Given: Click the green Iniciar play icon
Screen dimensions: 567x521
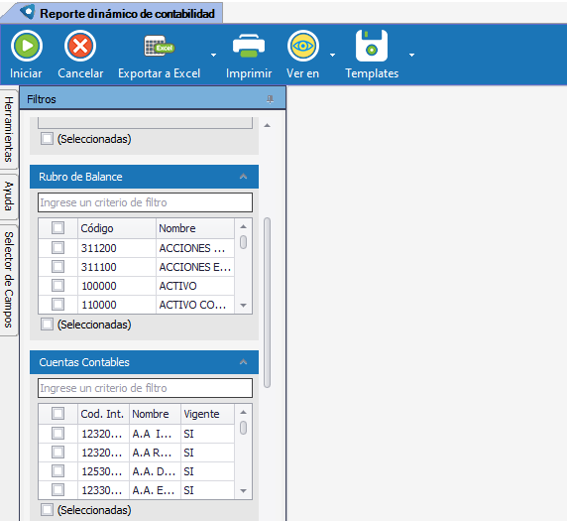Looking at the screenshot, I should click(27, 46).
